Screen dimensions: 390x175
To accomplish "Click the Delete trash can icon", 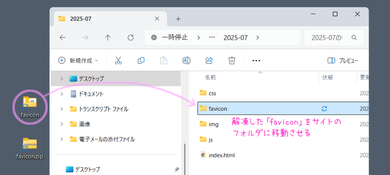I will click(232, 60).
